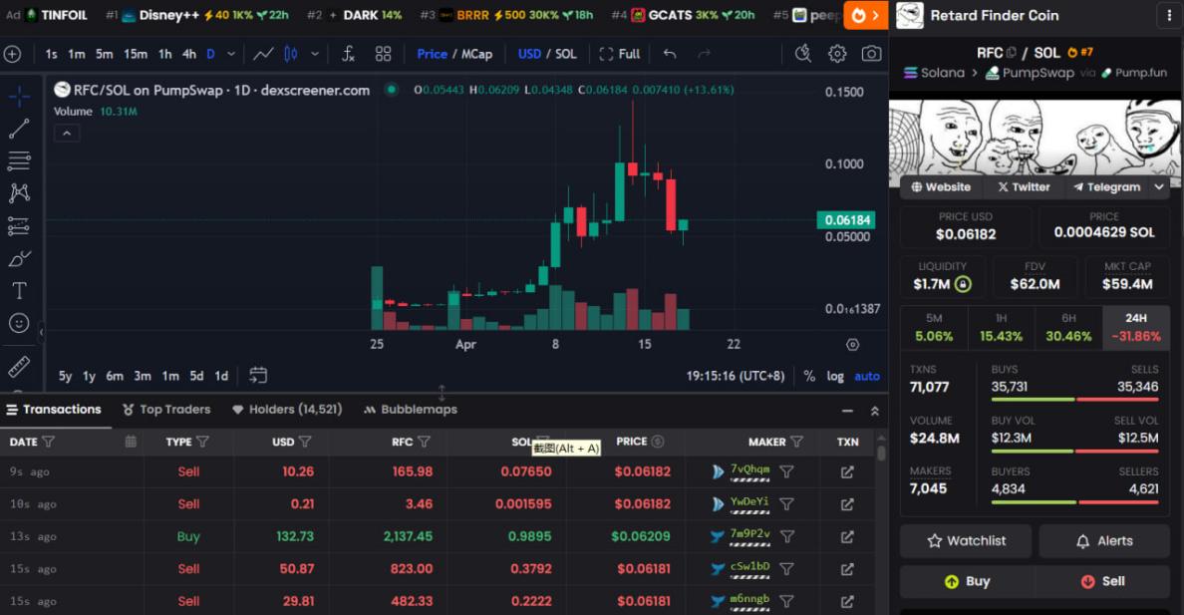The height and width of the screenshot is (615, 1184).
Task: Expand the timeframe dropdown beside D
Action: 232,55
